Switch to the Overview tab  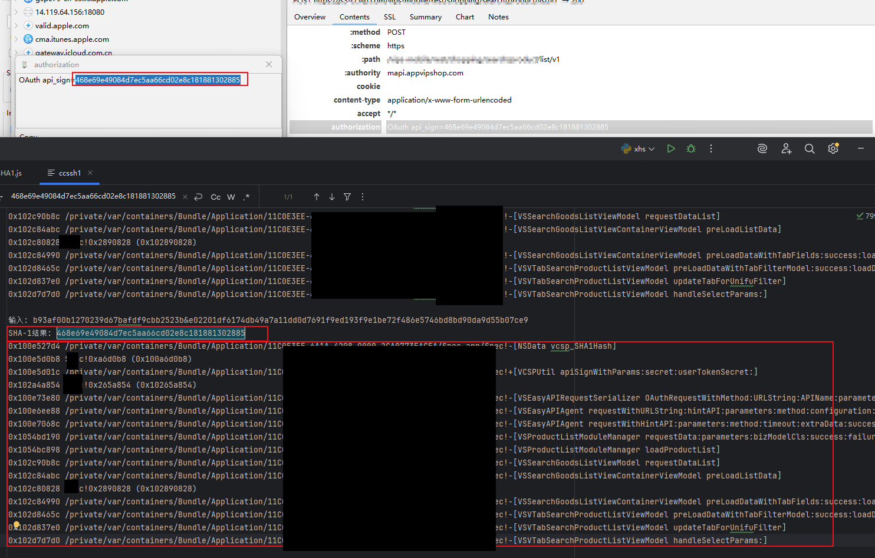(310, 17)
